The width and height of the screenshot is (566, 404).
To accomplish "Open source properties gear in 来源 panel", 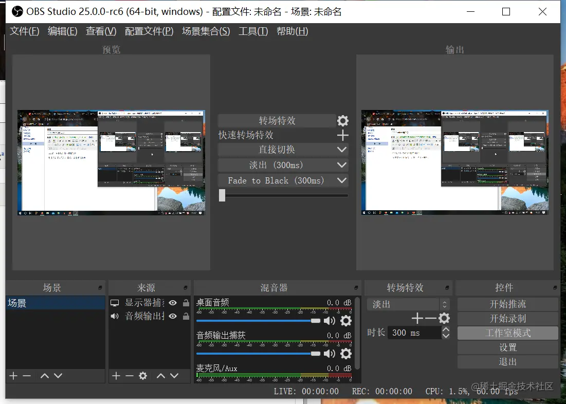I will (143, 376).
